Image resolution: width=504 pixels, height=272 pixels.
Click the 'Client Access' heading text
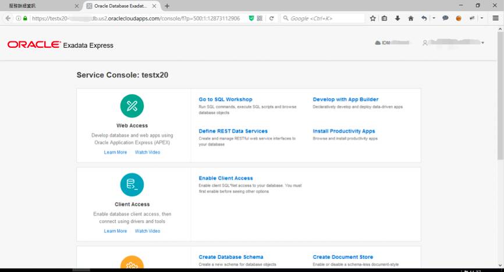click(132, 204)
